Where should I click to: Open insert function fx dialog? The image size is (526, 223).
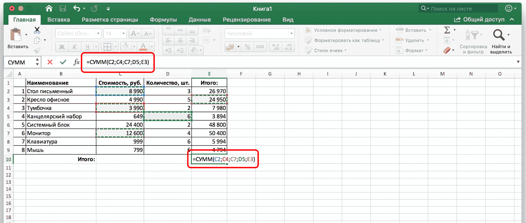point(77,62)
